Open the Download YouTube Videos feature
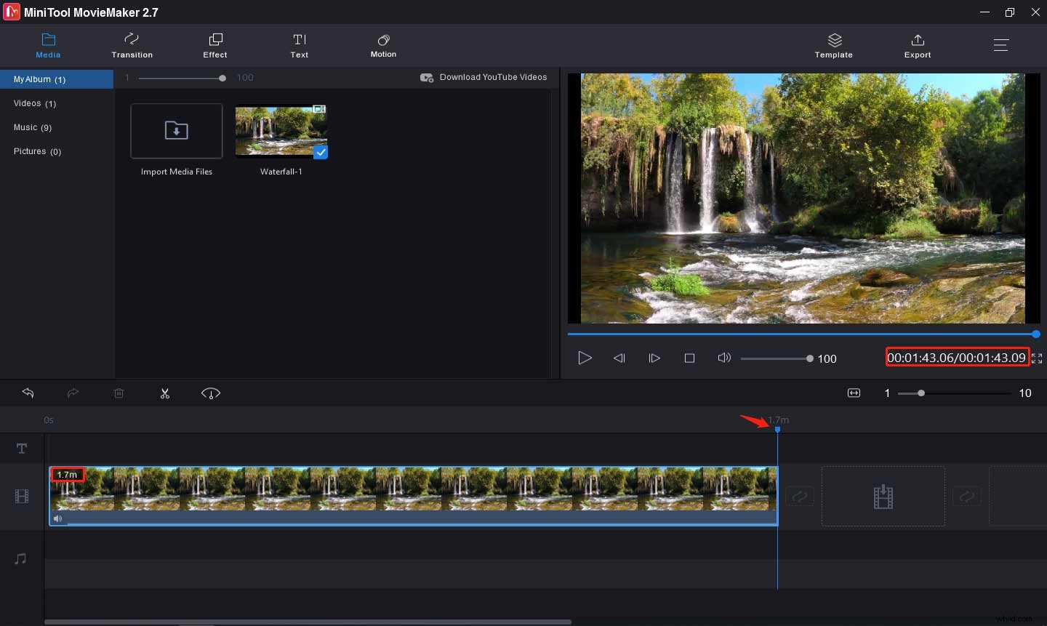 pyautogui.click(x=484, y=77)
